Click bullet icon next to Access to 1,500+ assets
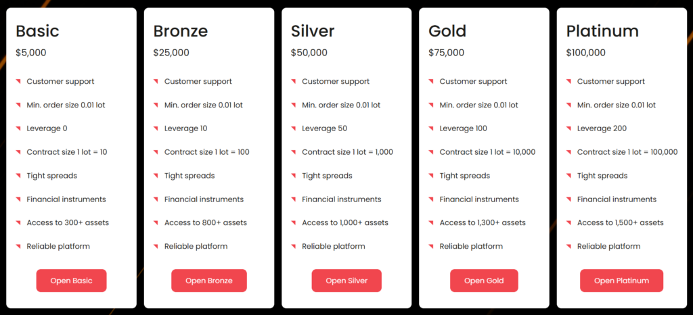This screenshot has height=315, width=693. coord(568,223)
